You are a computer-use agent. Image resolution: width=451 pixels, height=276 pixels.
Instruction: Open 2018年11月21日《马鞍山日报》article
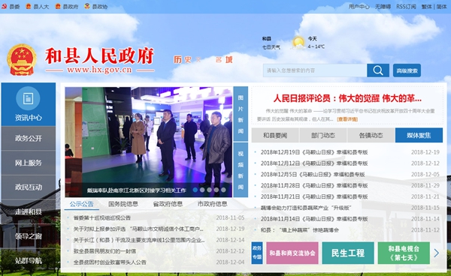tap(314, 196)
